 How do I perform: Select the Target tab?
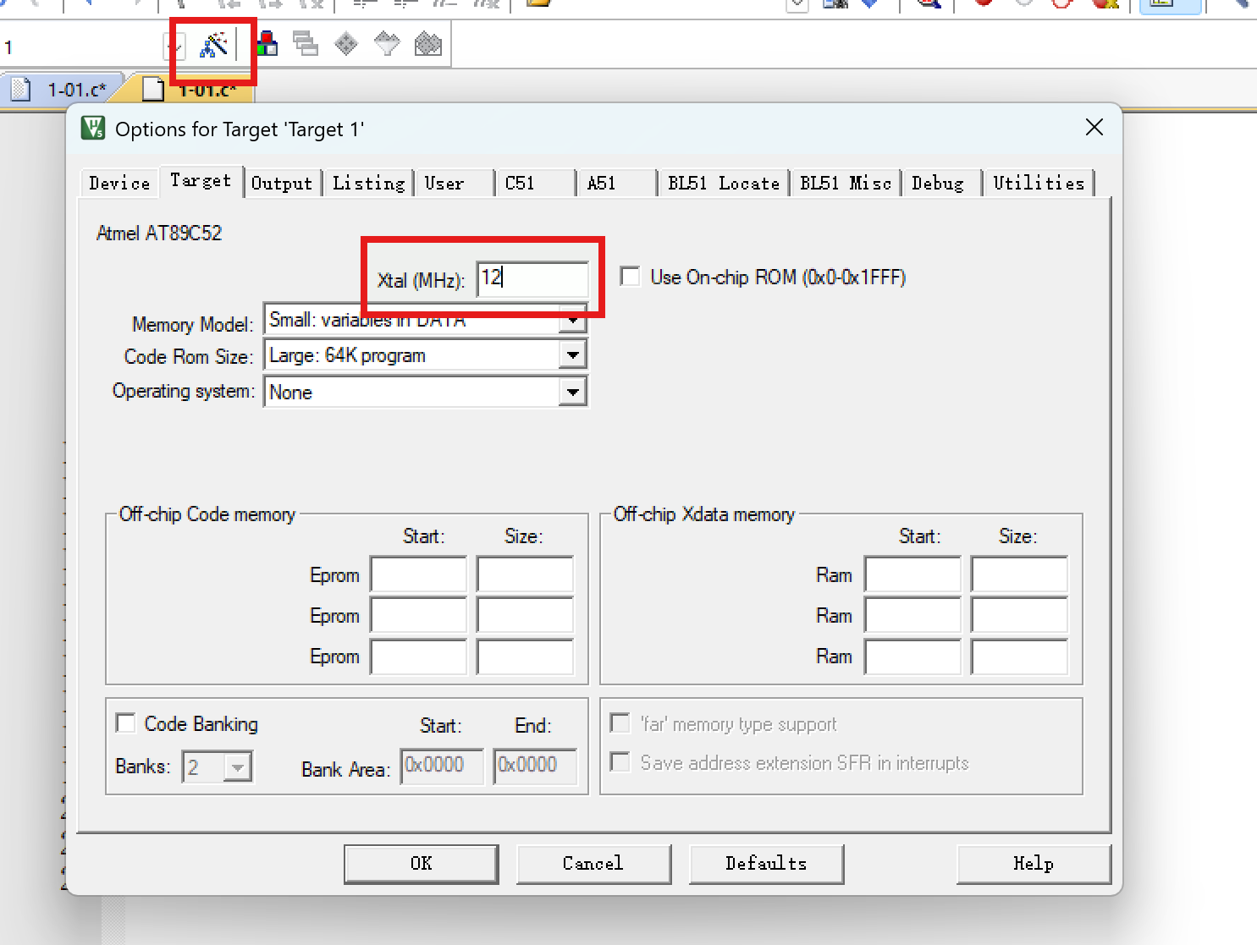click(x=201, y=180)
